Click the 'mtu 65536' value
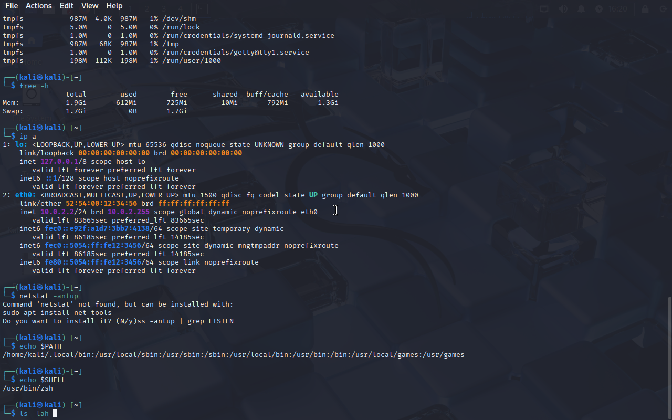This screenshot has height=420, width=672. (x=148, y=145)
